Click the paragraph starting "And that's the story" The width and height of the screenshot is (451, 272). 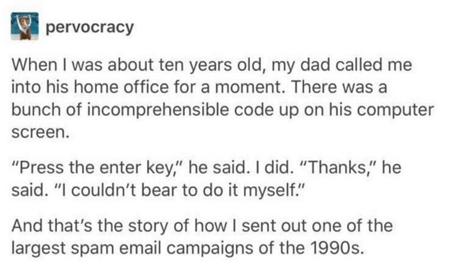point(203,236)
